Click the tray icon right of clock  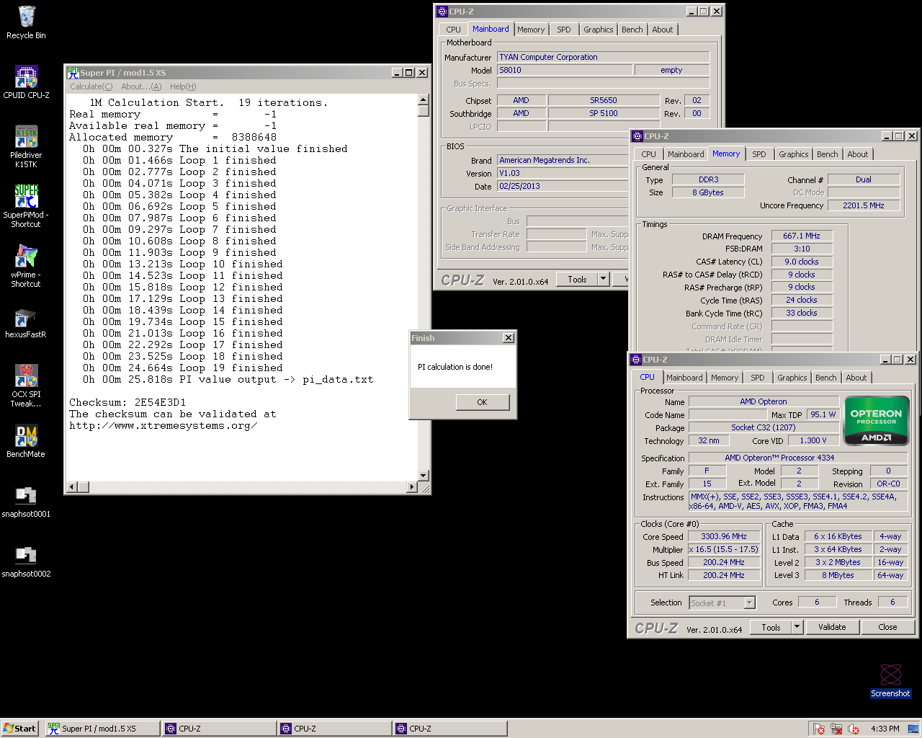(x=913, y=729)
